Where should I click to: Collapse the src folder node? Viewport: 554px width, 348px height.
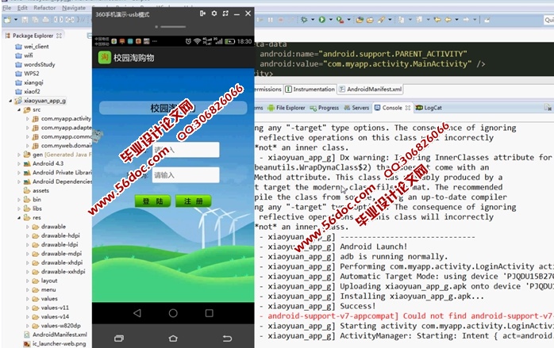[x=19, y=110]
